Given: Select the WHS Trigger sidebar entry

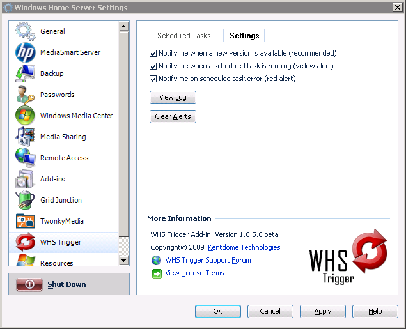Looking at the screenshot, I should click(64, 242).
